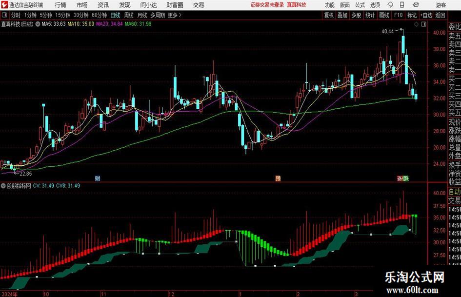The height and width of the screenshot is (297, 461).
Task: Click the diamond icon at chart top right
Action: 416,24
